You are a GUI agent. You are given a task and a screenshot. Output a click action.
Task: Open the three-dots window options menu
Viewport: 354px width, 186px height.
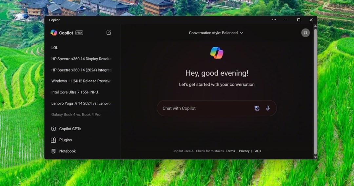click(x=274, y=20)
